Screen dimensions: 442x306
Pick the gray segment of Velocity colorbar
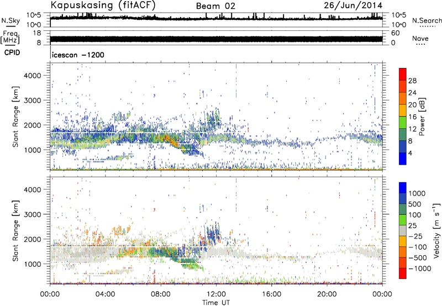(403, 230)
